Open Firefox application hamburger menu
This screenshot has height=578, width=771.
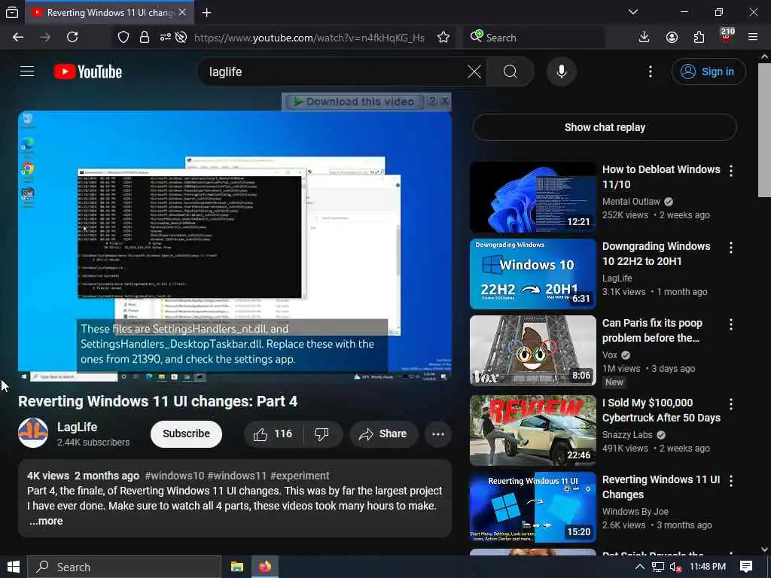(753, 38)
